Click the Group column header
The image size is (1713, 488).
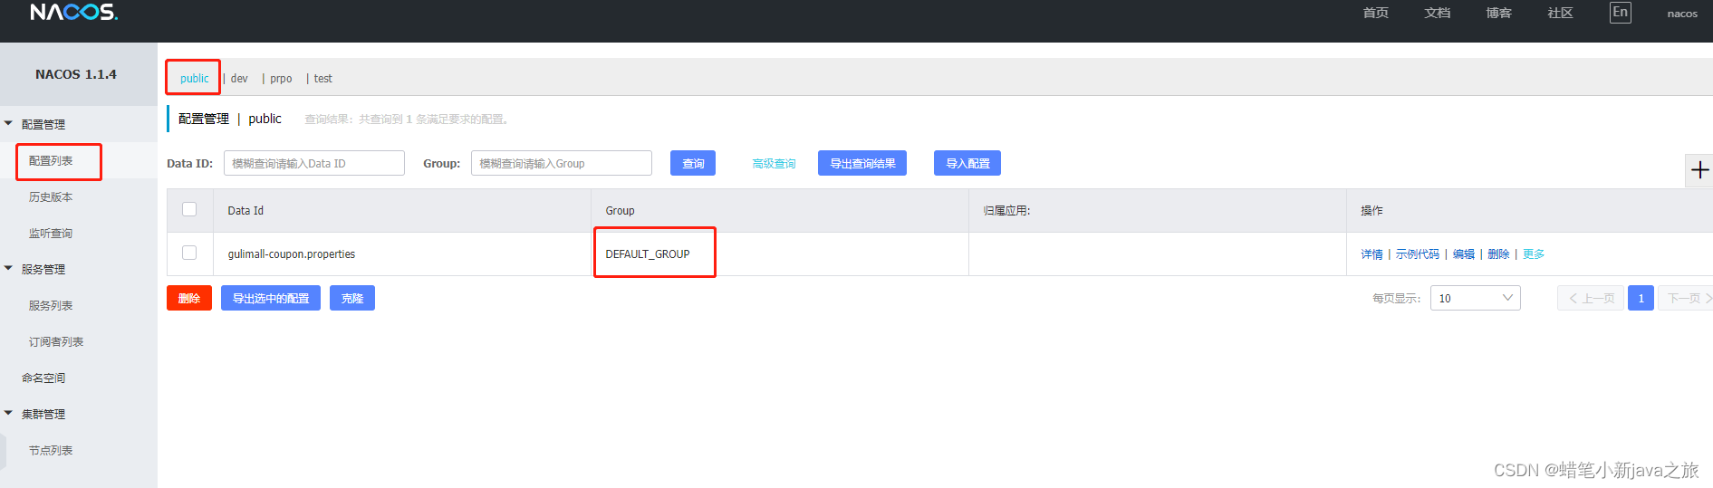780,210
